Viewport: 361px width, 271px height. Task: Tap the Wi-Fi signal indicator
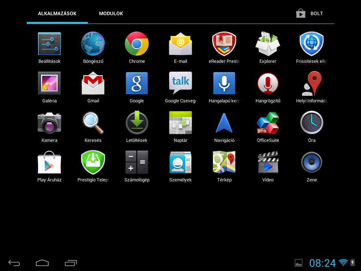click(343, 263)
